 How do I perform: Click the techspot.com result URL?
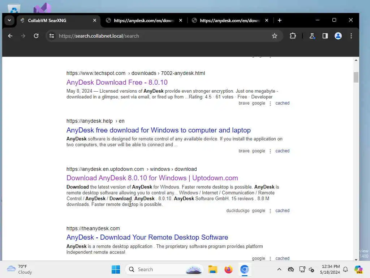click(x=136, y=73)
